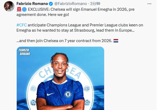The image size is (159, 110).
Task: Click the Nike swoosh logo on shirt
Action: click(x=50, y=94)
